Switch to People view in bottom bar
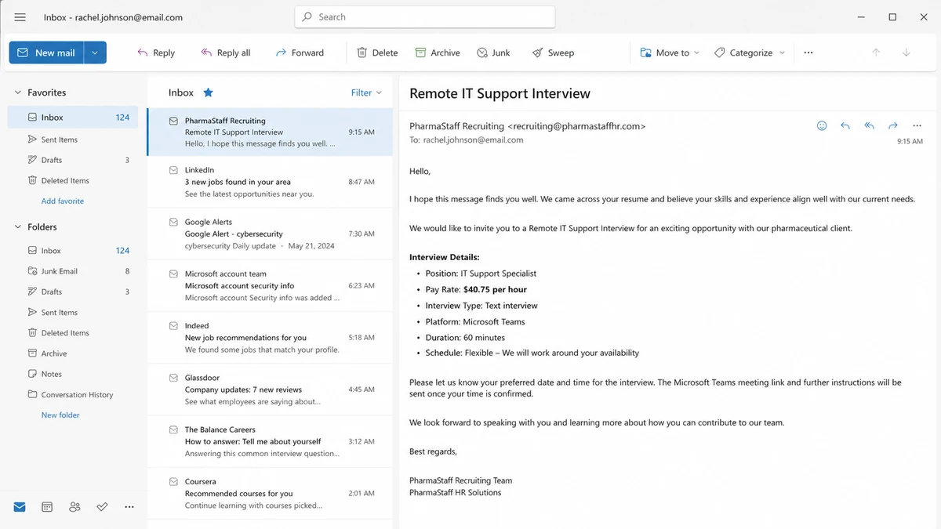The height and width of the screenshot is (529, 941). (x=74, y=507)
